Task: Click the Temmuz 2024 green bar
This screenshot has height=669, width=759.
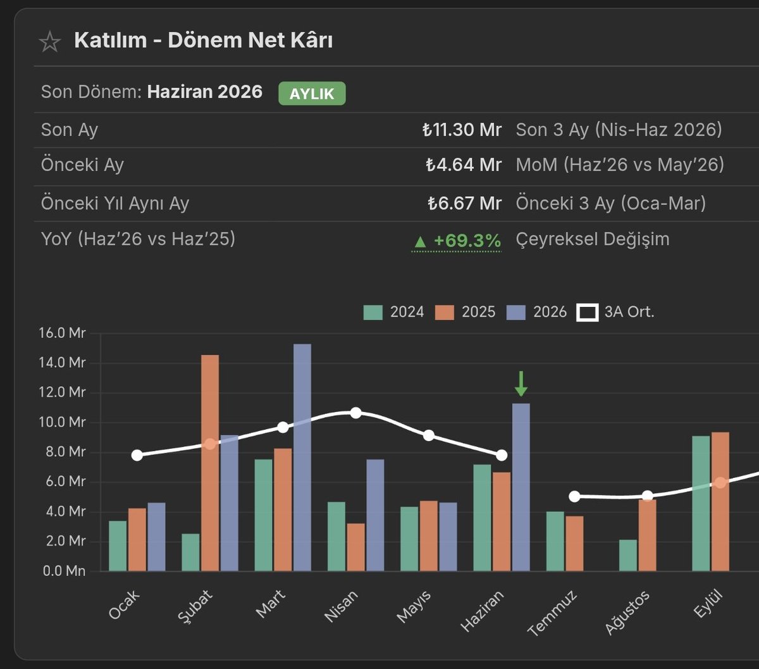Action: tap(555, 542)
